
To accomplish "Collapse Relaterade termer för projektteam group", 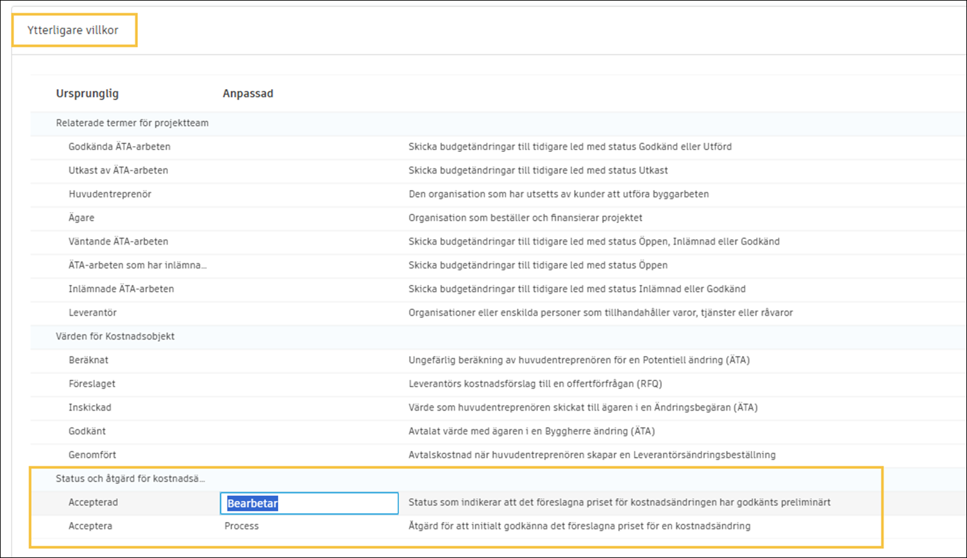I will pos(132,123).
